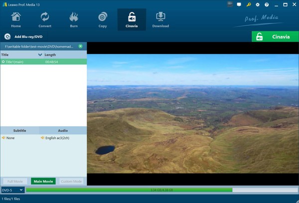Remove the loaded DVD source with green X

click(x=80, y=46)
